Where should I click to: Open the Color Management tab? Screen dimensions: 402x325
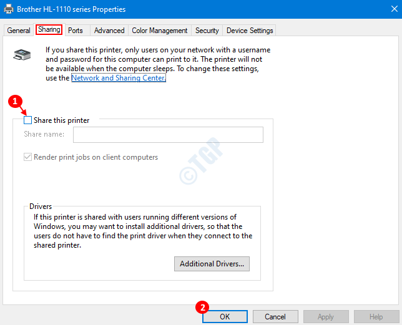[159, 31]
